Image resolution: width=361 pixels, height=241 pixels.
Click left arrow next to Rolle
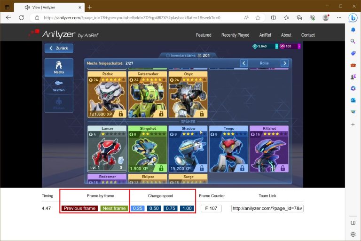tap(243, 63)
